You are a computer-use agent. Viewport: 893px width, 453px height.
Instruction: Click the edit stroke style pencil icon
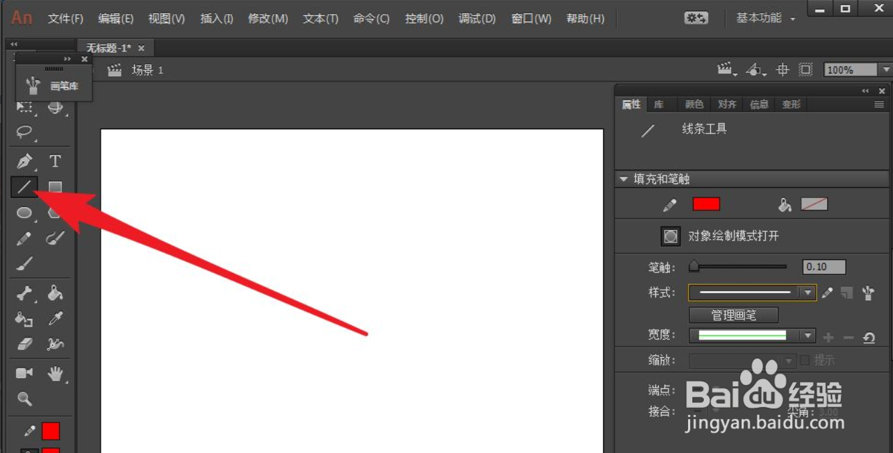click(x=827, y=293)
